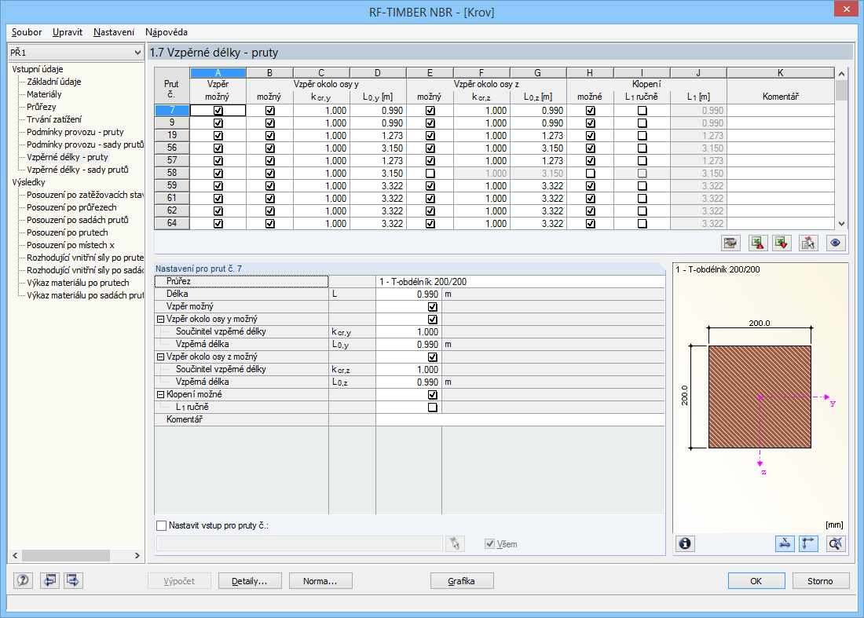The height and width of the screenshot is (618, 864).
Task: Click the eye view mode icon
Action: (x=835, y=243)
